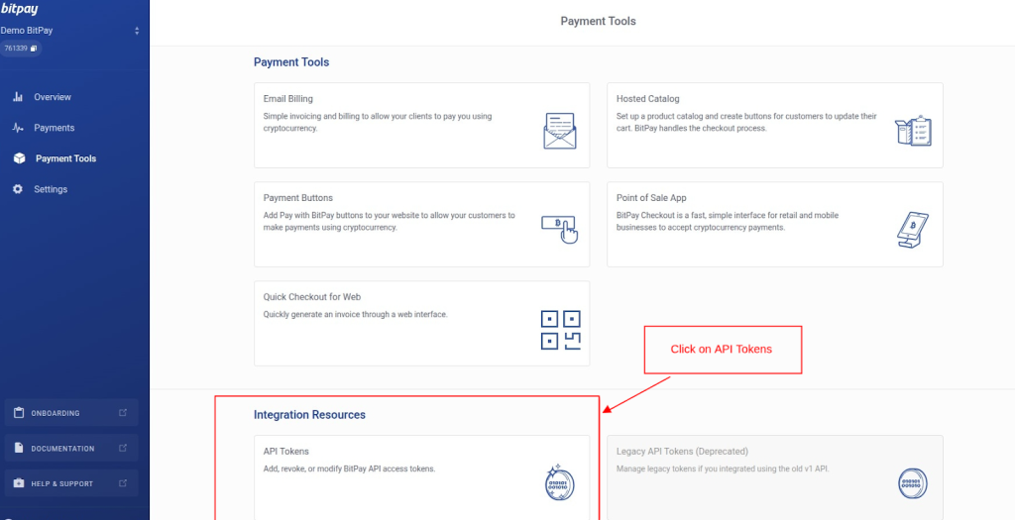Open the Onboarding button

coord(71,413)
